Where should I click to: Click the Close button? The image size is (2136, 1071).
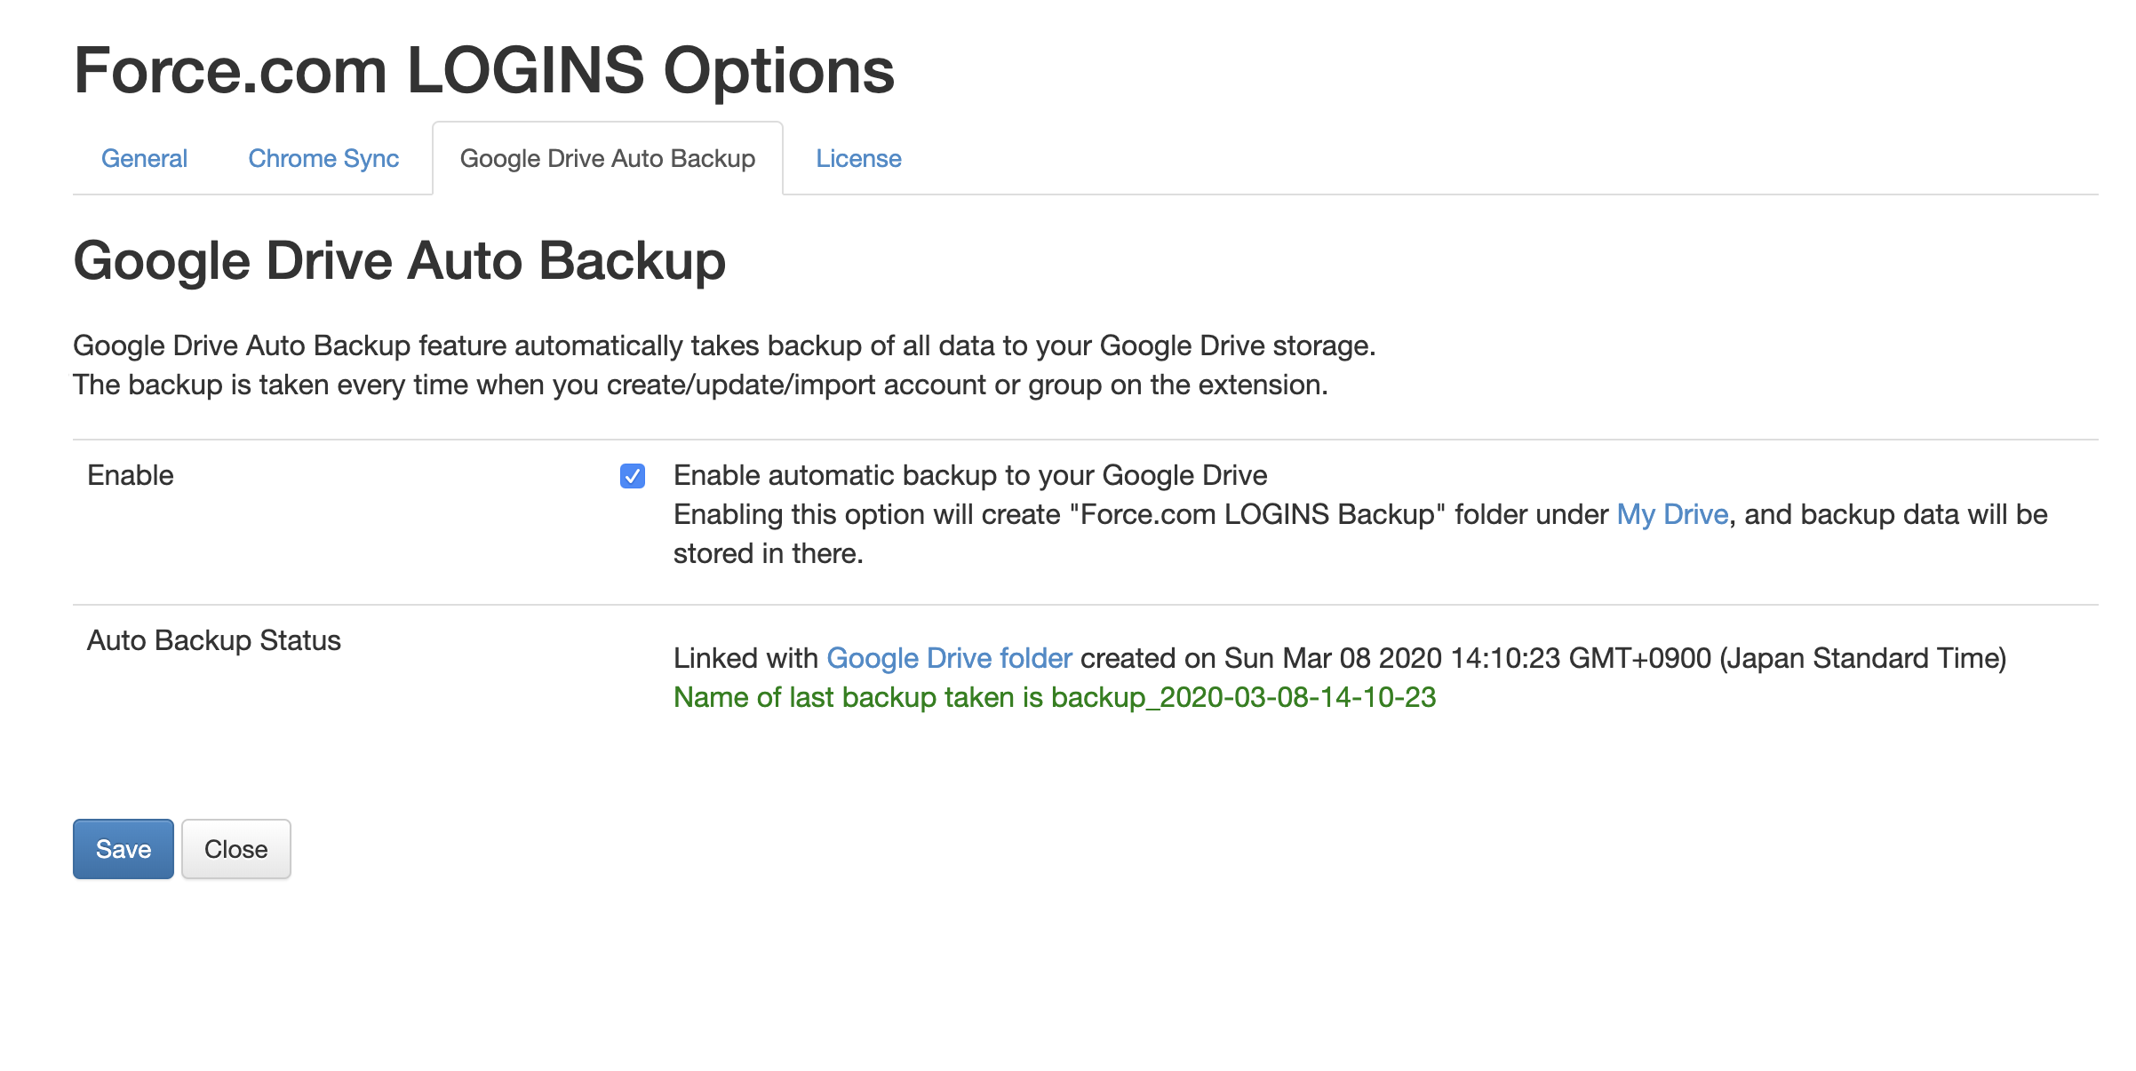pos(235,849)
